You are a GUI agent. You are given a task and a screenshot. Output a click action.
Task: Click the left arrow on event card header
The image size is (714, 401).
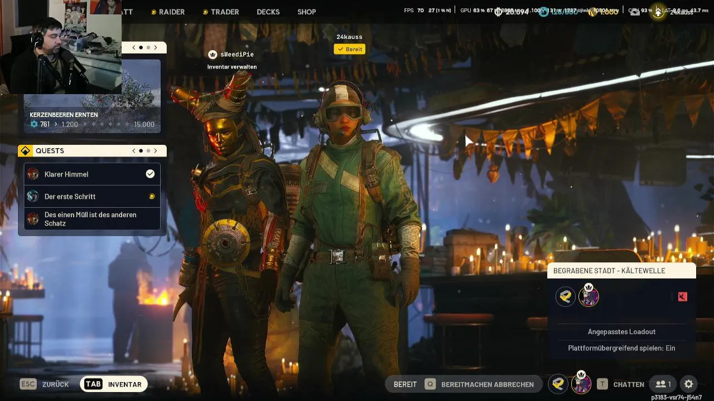coord(134,47)
